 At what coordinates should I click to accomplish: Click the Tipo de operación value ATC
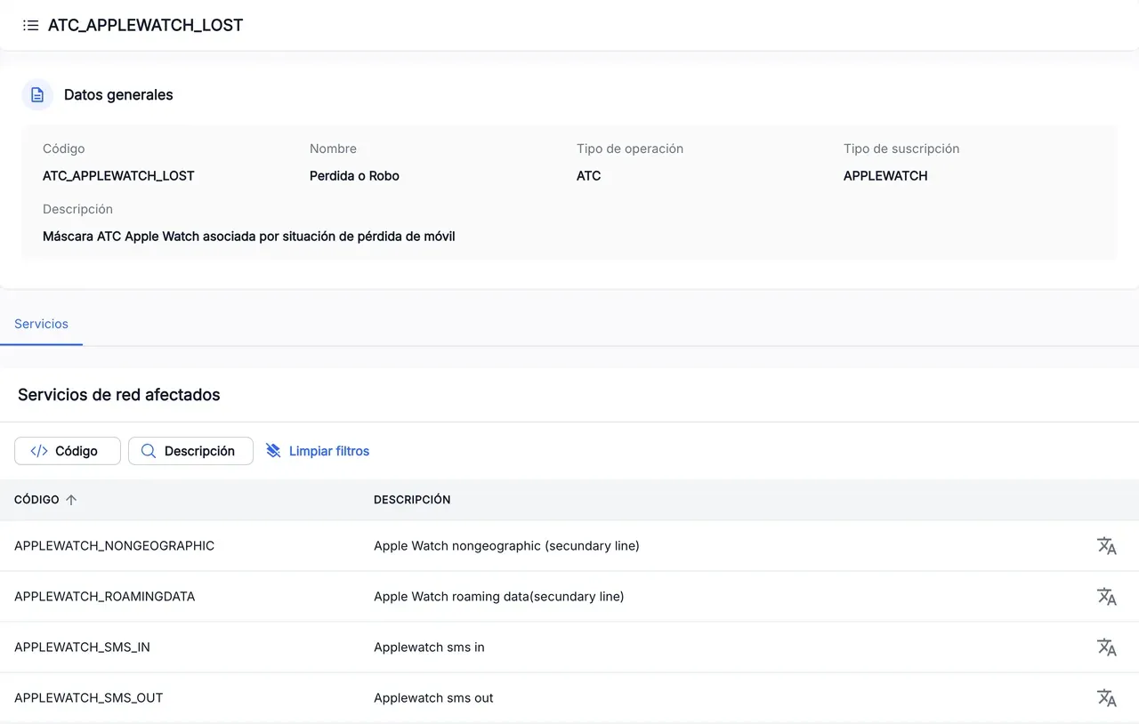(588, 176)
